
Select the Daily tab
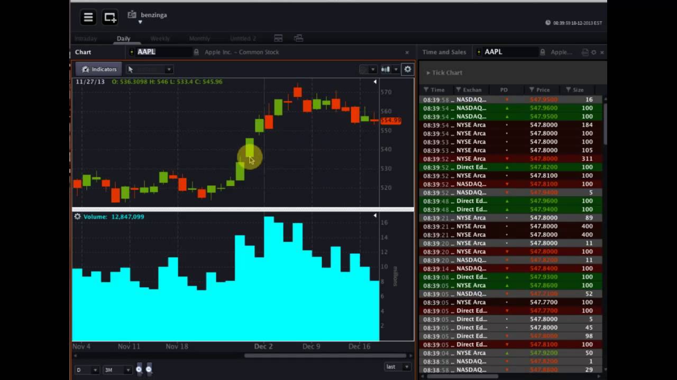[x=123, y=39]
